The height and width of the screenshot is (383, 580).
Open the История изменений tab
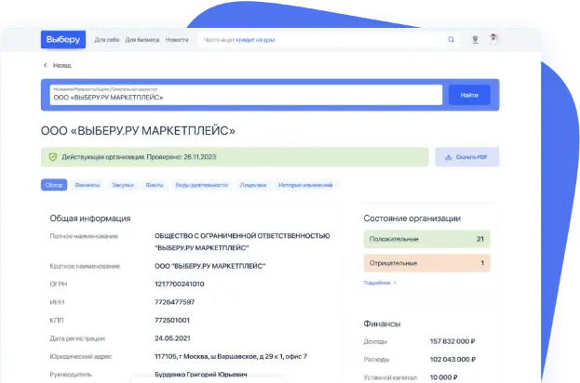click(x=304, y=185)
